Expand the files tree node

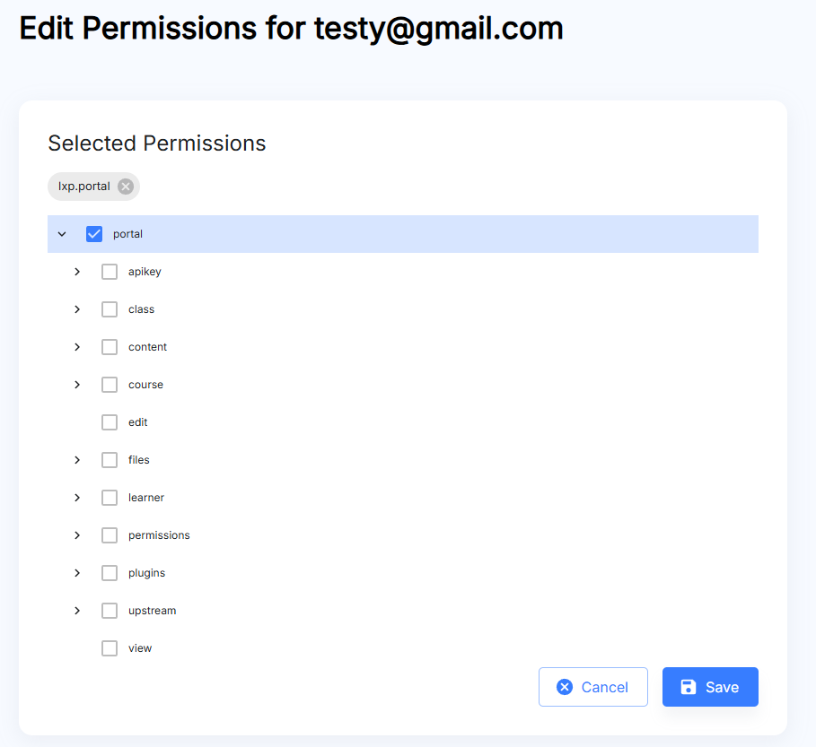[77, 460]
